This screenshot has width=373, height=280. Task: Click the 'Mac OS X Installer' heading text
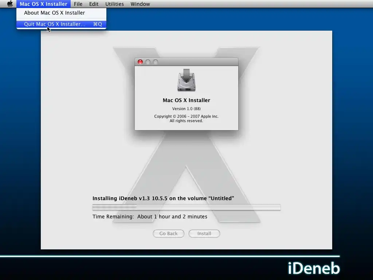(186, 100)
